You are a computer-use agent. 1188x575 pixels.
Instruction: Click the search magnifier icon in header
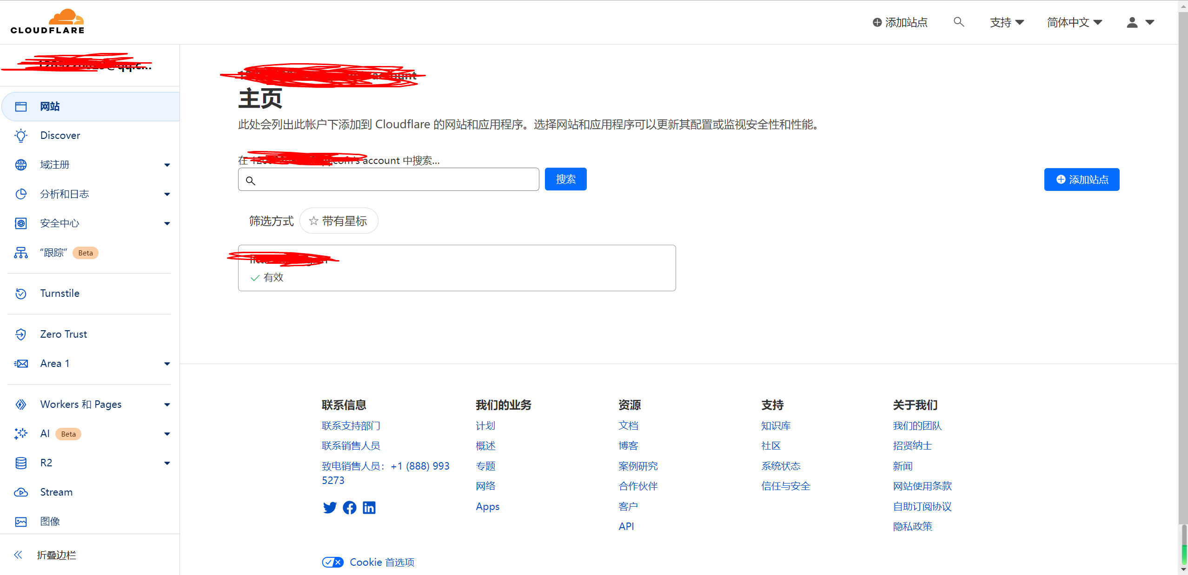click(958, 22)
